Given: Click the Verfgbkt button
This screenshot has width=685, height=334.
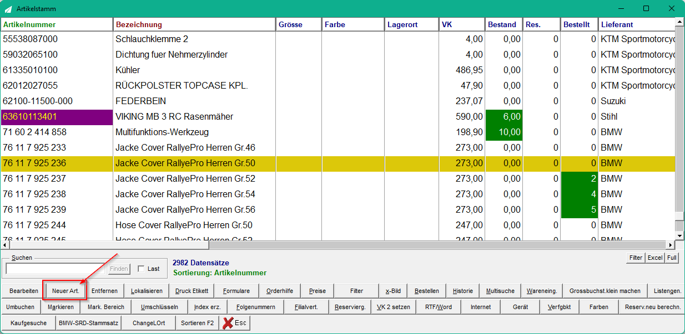Looking at the screenshot, I should 560,307.
